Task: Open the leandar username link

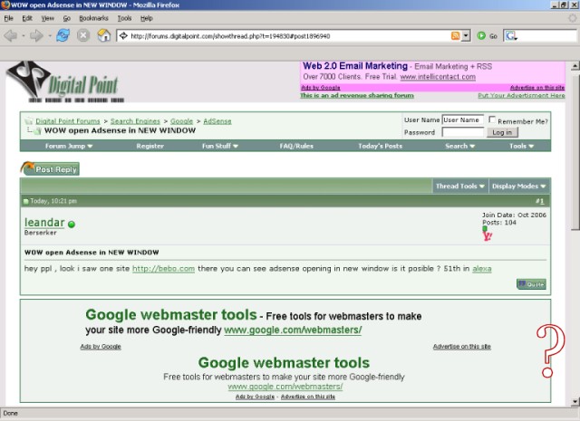Action: click(x=44, y=222)
